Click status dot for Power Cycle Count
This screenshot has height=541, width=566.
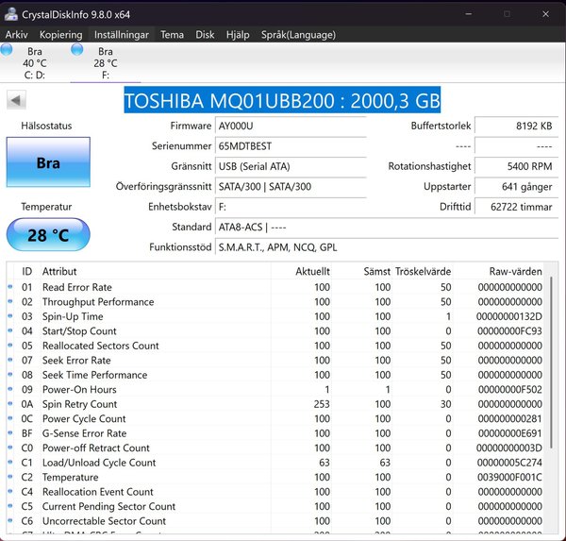coord(10,418)
